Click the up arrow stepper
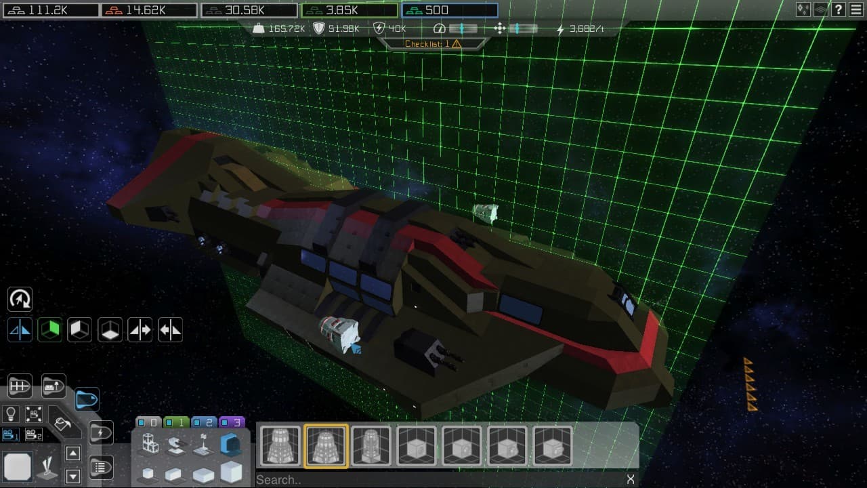The height and width of the screenshot is (488, 867). 73,453
